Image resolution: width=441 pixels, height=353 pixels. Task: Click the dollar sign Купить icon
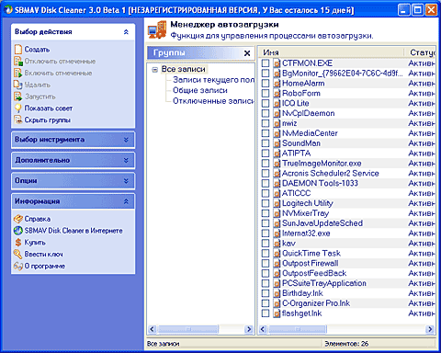[18, 243]
